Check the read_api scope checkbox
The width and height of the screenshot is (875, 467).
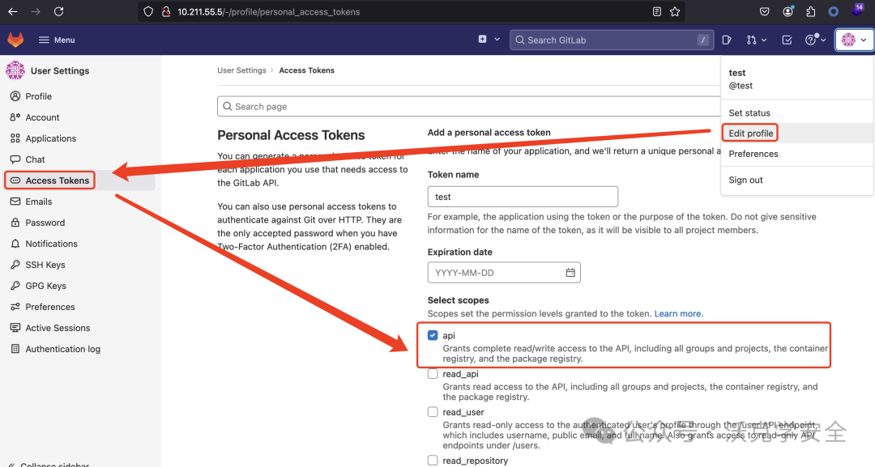[x=433, y=373]
